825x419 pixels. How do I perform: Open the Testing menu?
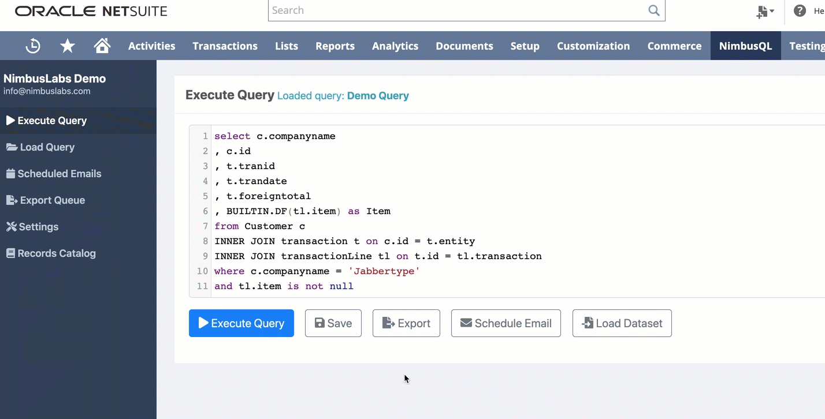point(807,46)
